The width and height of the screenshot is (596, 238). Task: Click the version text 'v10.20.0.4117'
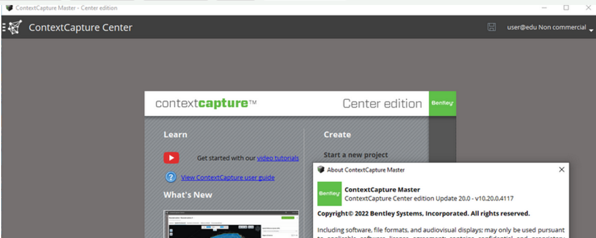click(494, 198)
